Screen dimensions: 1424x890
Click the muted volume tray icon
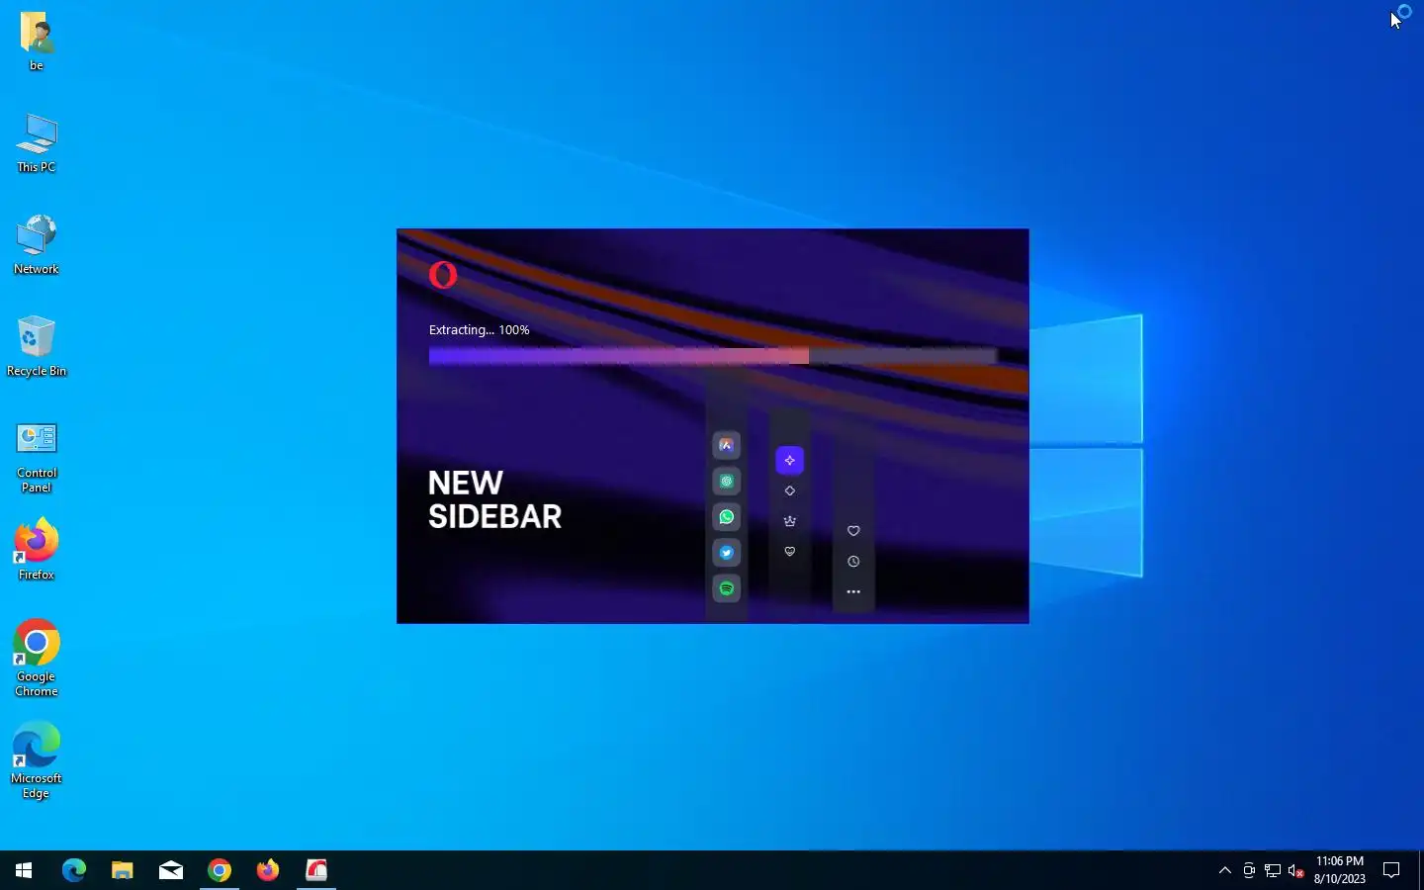pos(1296,871)
